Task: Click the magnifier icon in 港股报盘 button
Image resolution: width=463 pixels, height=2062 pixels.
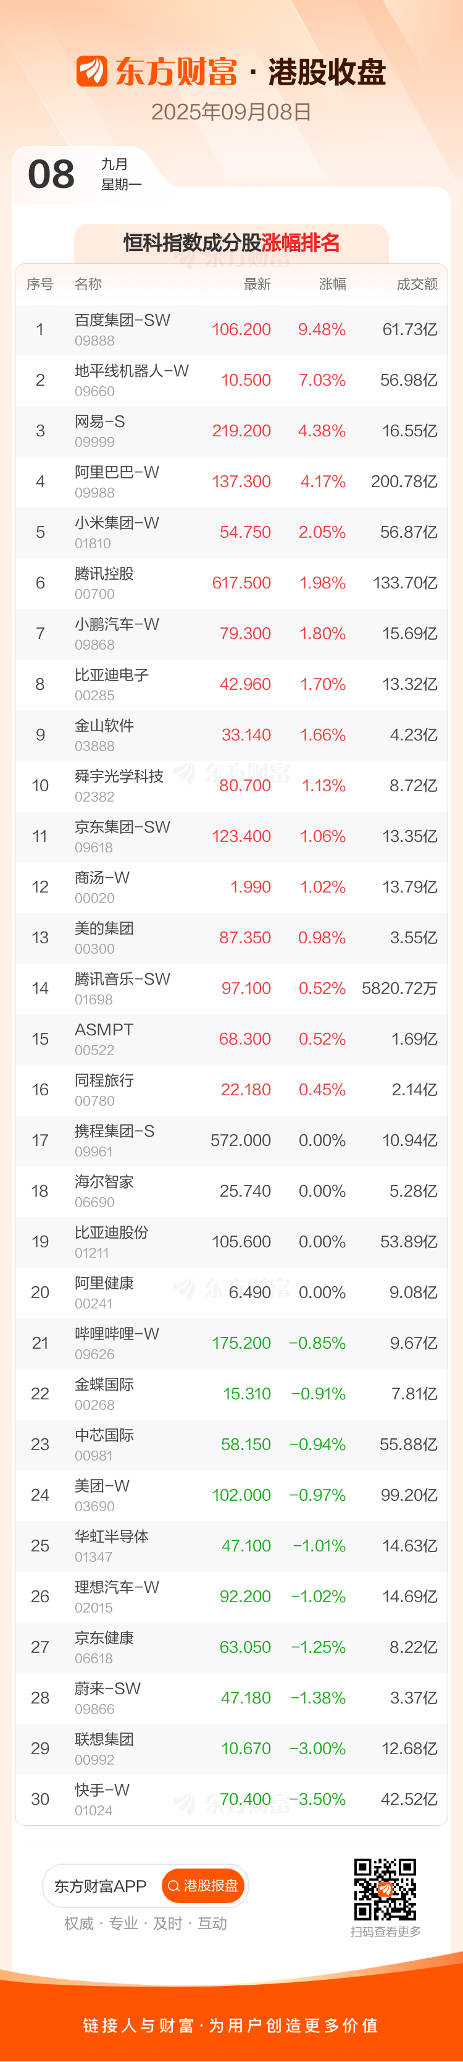Action: [x=173, y=1886]
